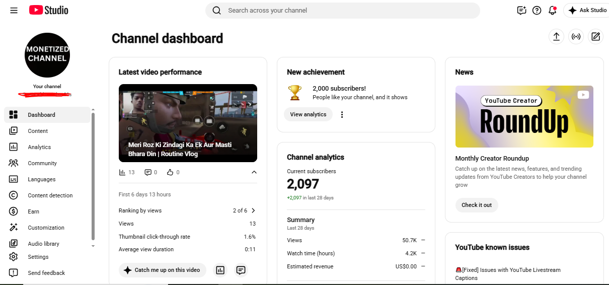Viewport: 609px width, 285px height.
Task: Click the Languages subtitles icon in sidebar
Action: 14,179
